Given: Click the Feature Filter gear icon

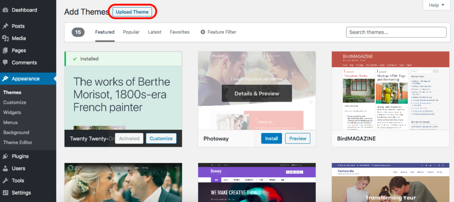Looking at the screenshot, I should [203, 32].
